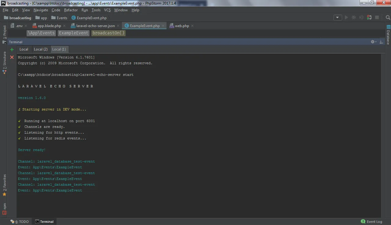Close the .env editor tab
Image resolution: width=391 pixels, height=225 pixels.
click(x=26, y=26)
